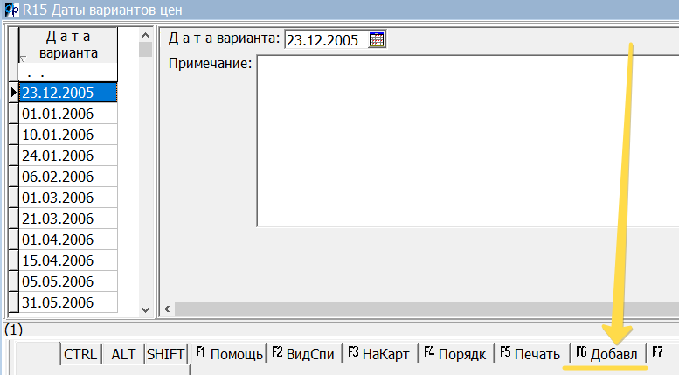Click the list's scroll up arrow
Screen dimensions: 679x375
(145, 35)
